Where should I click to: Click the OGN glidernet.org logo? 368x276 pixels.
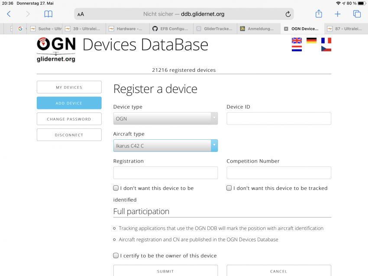[x=56, y=49]
